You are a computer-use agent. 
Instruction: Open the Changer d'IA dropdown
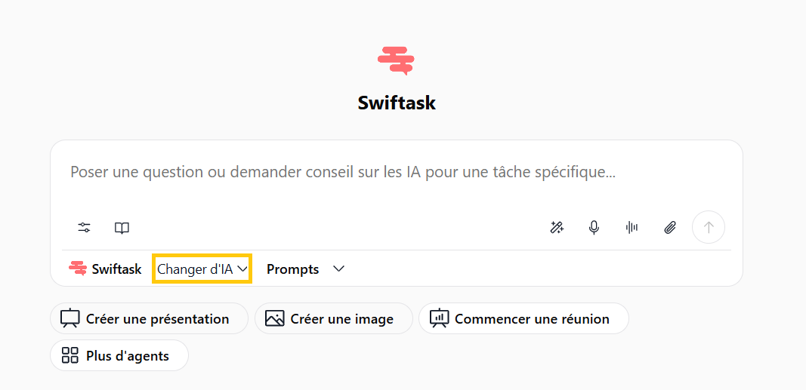pyautogui.click(x=202, y=269)
